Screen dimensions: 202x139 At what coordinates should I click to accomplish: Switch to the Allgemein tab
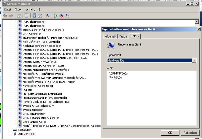(x=111, y=36)
